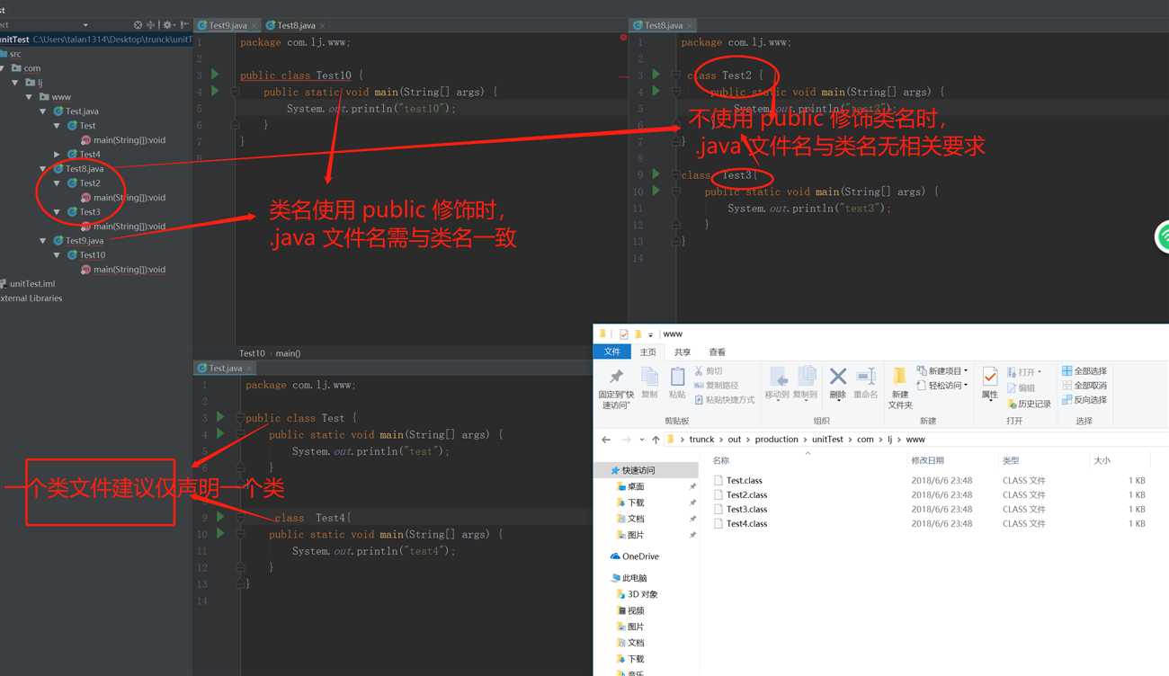The width and height of the screenshot is (1169, 676).
Task: Switch to Test9.java editor tab
Action: 227,25
